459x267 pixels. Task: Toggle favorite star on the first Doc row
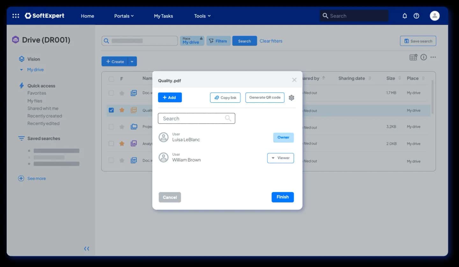coord(122,93)
